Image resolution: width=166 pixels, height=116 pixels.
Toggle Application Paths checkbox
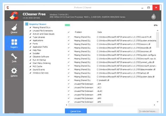(30, 47)
